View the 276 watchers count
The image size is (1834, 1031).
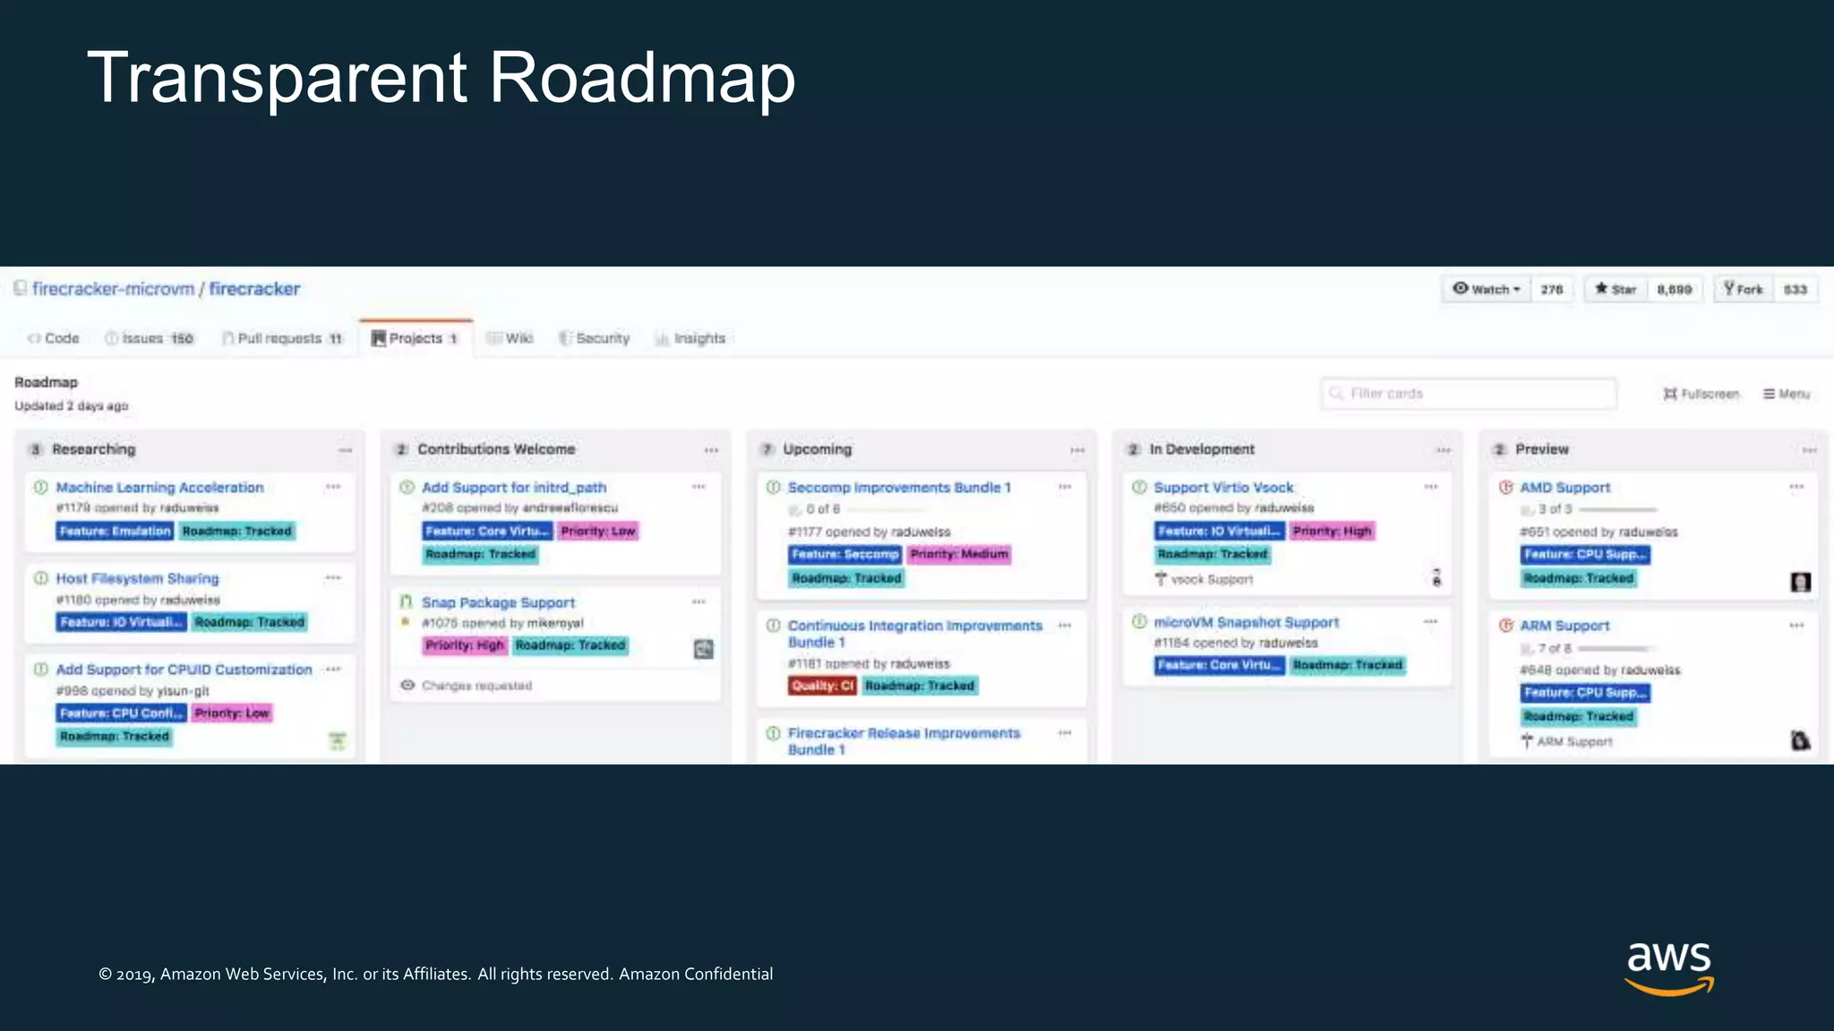(x=1552, y=289)
